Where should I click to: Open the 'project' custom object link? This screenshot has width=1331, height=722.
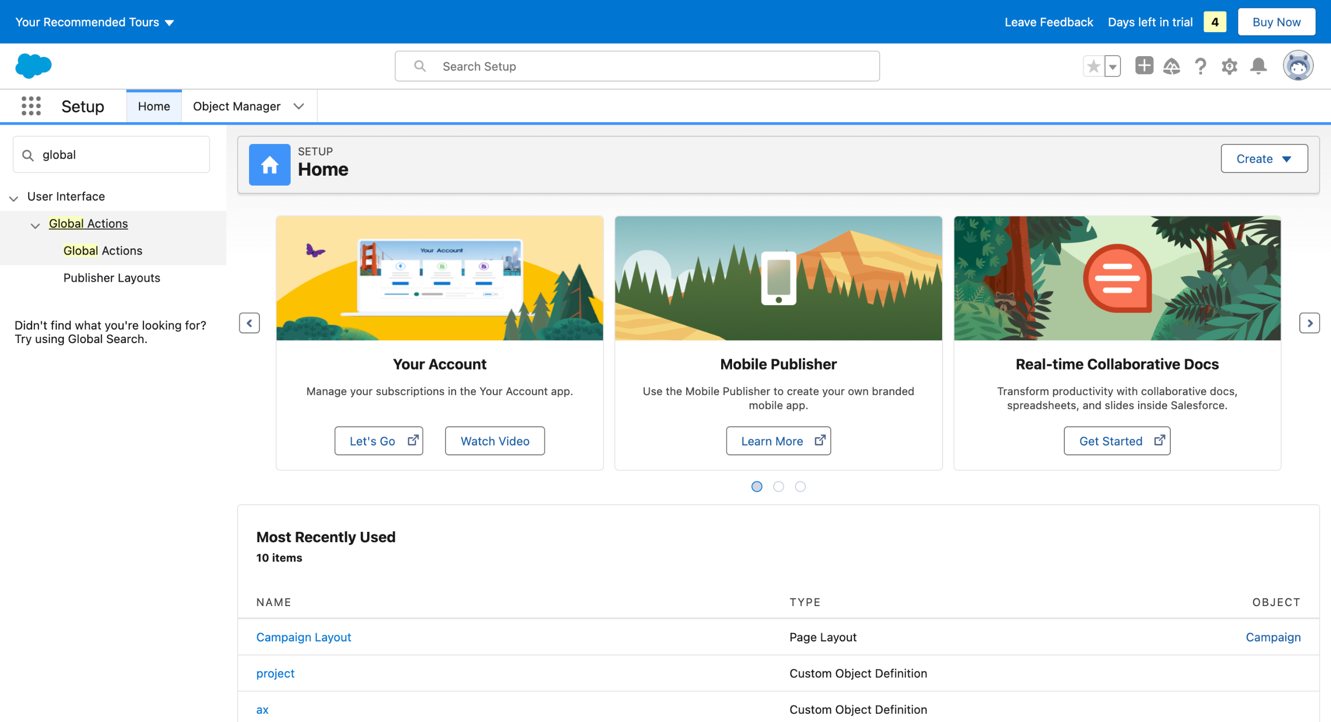[x=275, y=673]
